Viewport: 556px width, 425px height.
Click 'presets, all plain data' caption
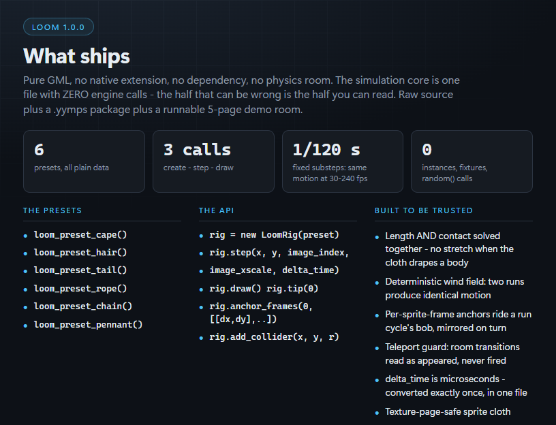[x=72, y=168]
